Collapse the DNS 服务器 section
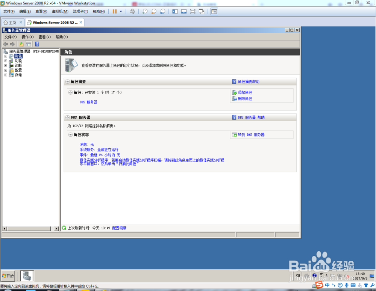The width and height of the screenshot is (376, 291). [x=68, y=118]
